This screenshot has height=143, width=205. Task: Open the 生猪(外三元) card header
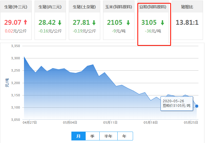[16, 7]
